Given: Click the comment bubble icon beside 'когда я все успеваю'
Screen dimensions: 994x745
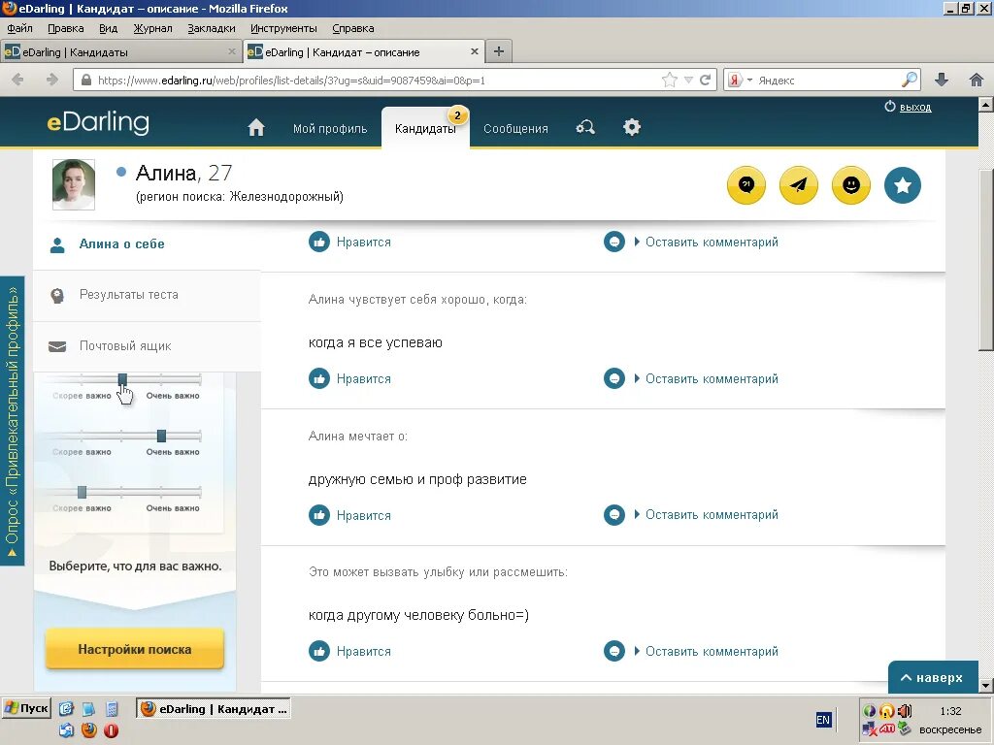Looking at the screenshot, I should pos(614,379).
